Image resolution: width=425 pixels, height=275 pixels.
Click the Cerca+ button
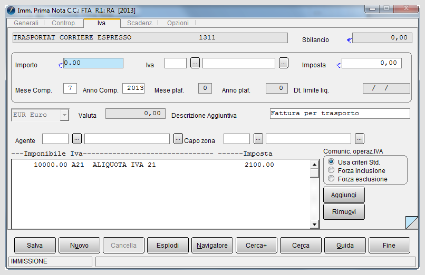pos(256,245)
